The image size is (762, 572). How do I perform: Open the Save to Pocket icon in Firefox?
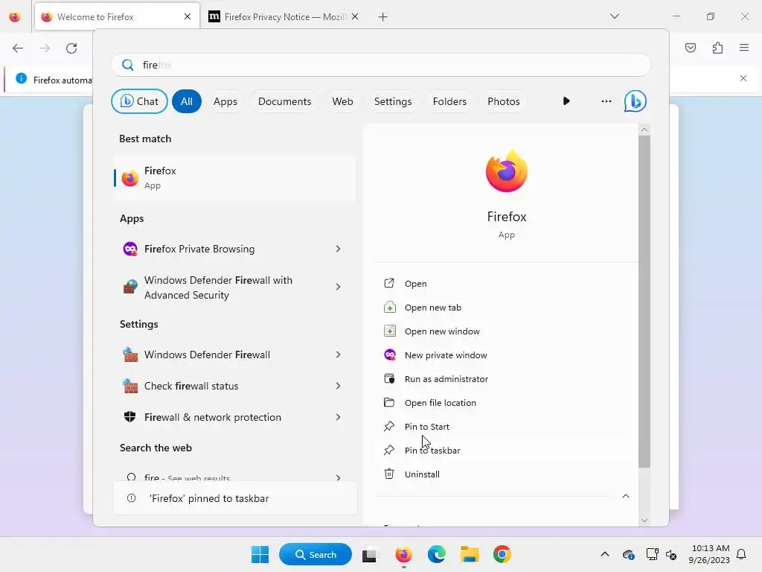click(x=690, y=48)
